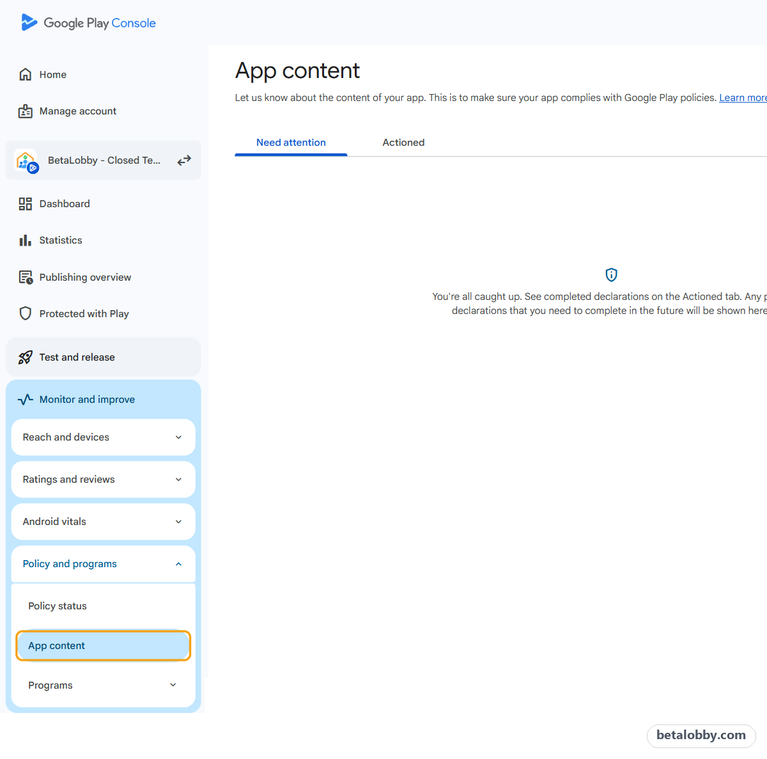Click the Policy and programs label
This screenshot has height=759, width=767.
pyautogui.click(x=70, y=564)
